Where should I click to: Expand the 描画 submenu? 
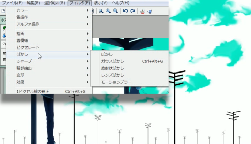49,33
